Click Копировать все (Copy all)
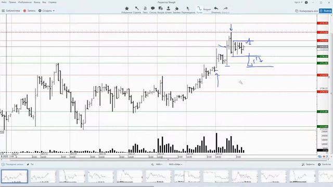 (x=306, y=11)
